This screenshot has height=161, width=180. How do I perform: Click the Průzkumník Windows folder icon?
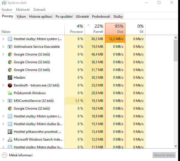[x=10, y=93]
